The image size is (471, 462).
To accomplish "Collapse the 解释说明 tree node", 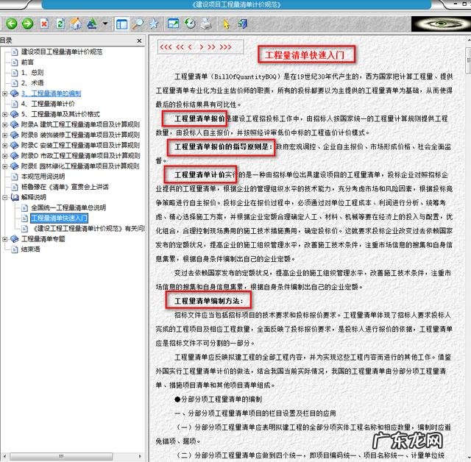I will (x=5, y=197).
